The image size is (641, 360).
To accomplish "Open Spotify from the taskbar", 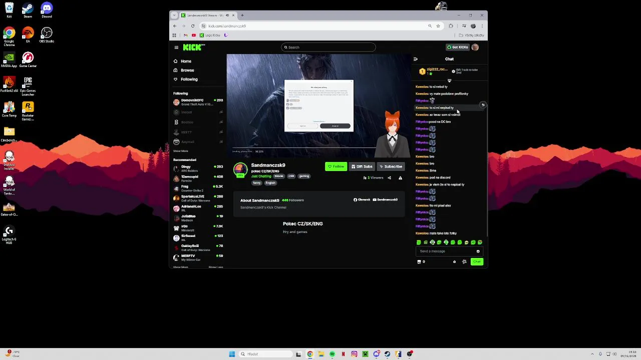I will [332, 354].
